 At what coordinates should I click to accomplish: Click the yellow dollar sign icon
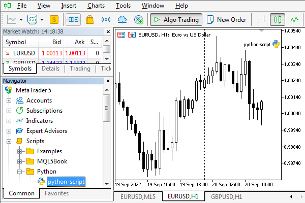pos(54,20)
